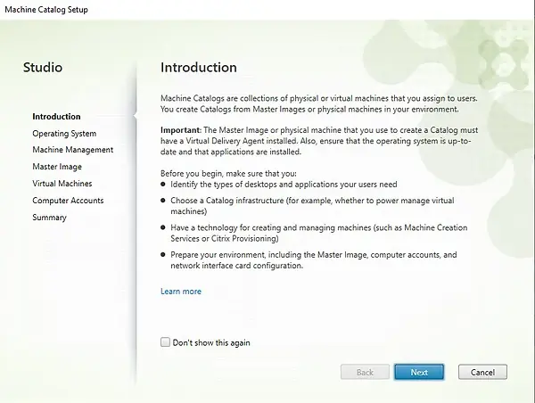Select the Introduction step in the sidebar
535x403 pixels.
tap(56, 117)
